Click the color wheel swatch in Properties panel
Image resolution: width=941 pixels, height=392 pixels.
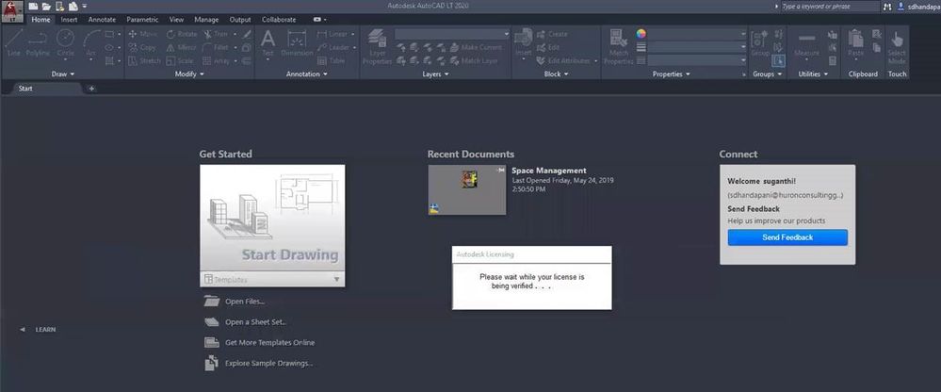(641, 34)
